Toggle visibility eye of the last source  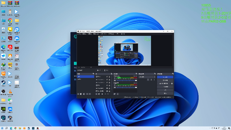107,91
